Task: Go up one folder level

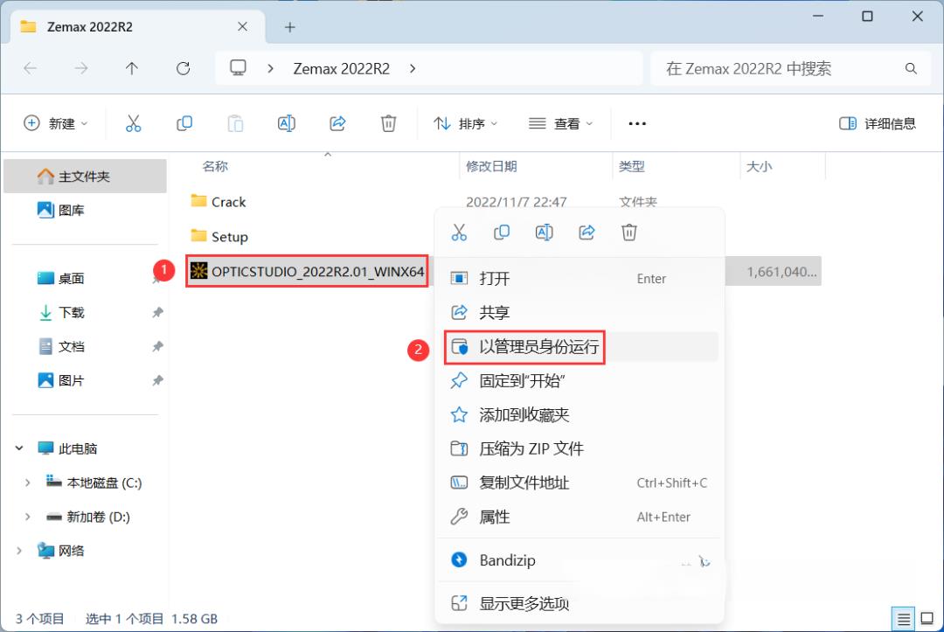Action: pyautogui.click(x=132, y=68)
